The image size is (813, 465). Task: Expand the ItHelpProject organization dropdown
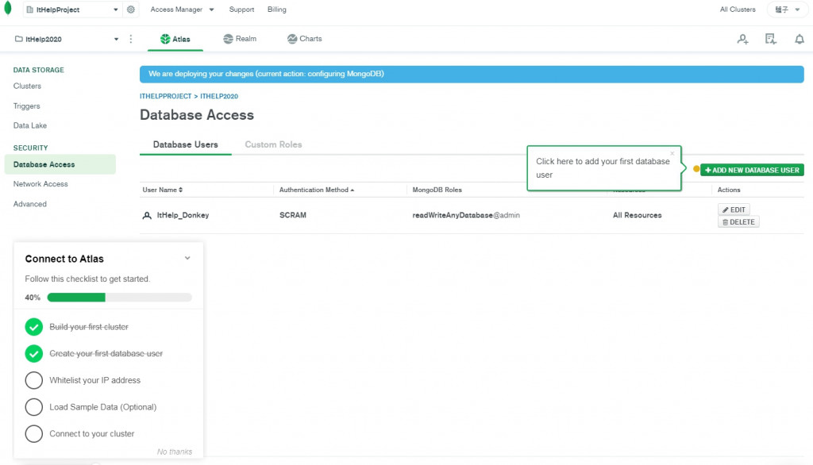click(116, 10)
